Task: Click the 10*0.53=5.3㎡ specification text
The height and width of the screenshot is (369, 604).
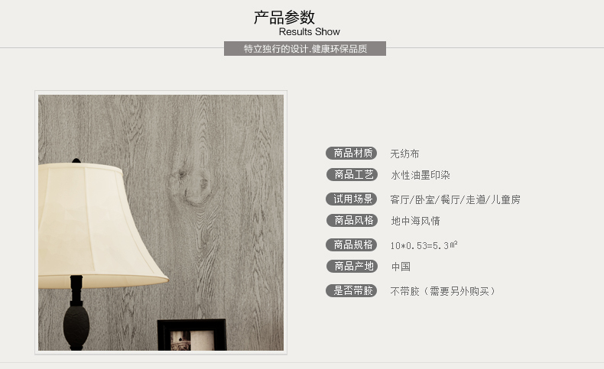Action: [424, 245]
